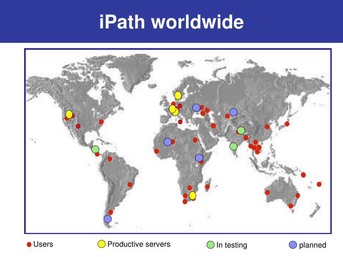343x257 pixels.
Task: Click the easternmost red dot in the Pacific
Action: [x=319, y=184]
